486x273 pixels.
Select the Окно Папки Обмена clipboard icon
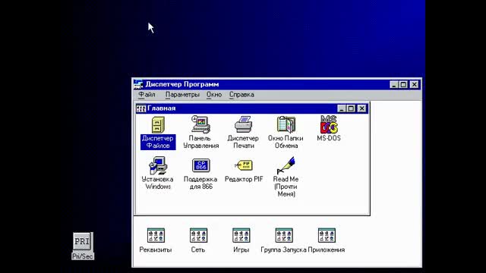click(x=286, y=124)
